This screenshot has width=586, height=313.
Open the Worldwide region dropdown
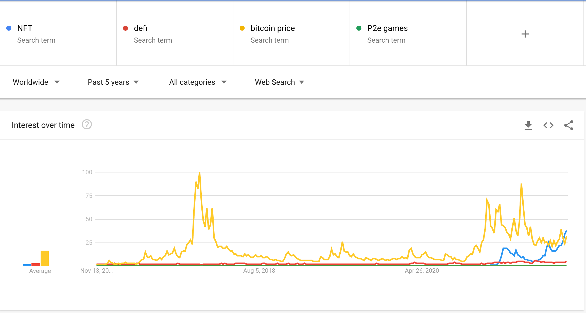click(36, 82)
